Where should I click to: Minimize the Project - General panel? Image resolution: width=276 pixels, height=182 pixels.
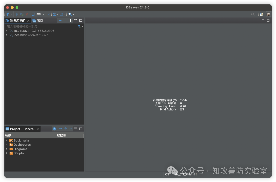click(75, 128)
